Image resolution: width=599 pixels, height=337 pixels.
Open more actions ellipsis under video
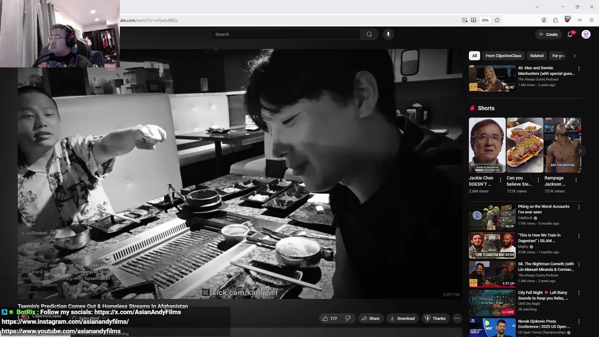coord(457,318)
